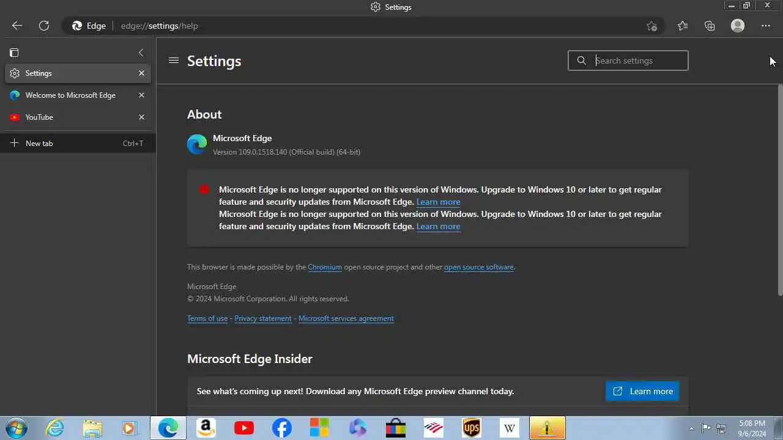Open the Settings and more menu

766,26
